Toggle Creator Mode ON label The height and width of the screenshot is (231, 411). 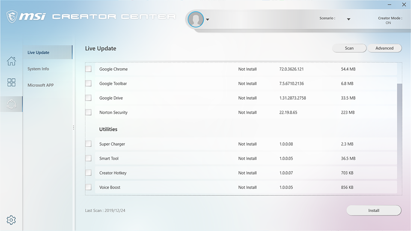point(388,23)
